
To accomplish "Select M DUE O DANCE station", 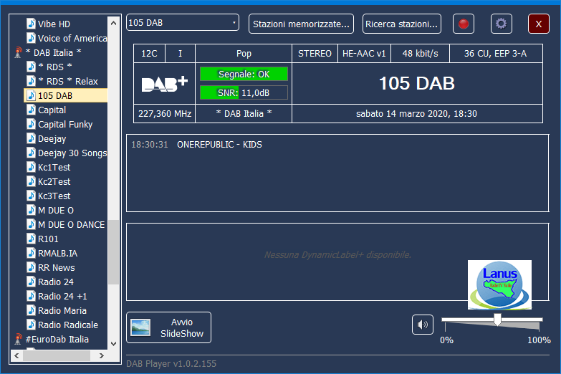I will [71, 224].
